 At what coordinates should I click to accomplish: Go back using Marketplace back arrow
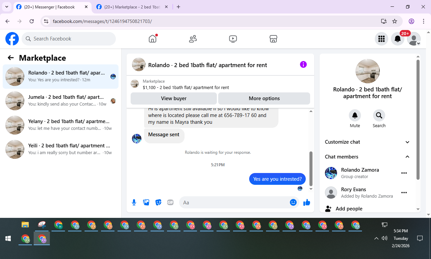(11, 58)
